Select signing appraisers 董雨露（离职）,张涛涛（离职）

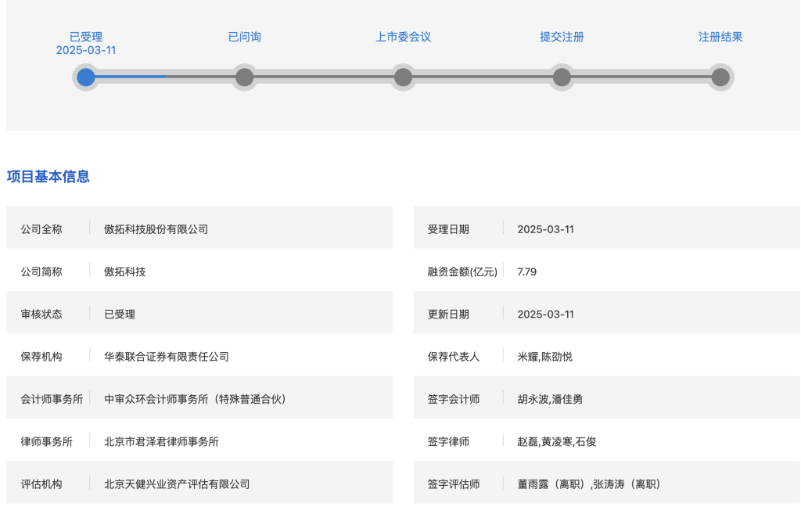pyautogui.click(x=589, y=484)
